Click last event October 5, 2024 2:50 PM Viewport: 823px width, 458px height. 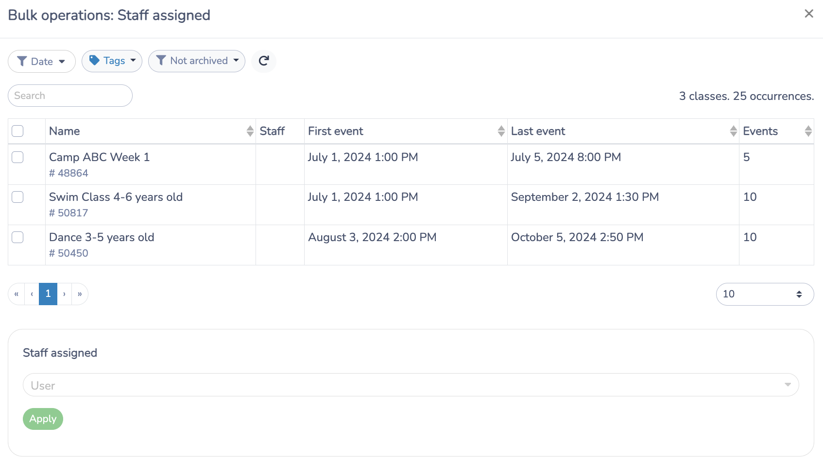point(577,237)
